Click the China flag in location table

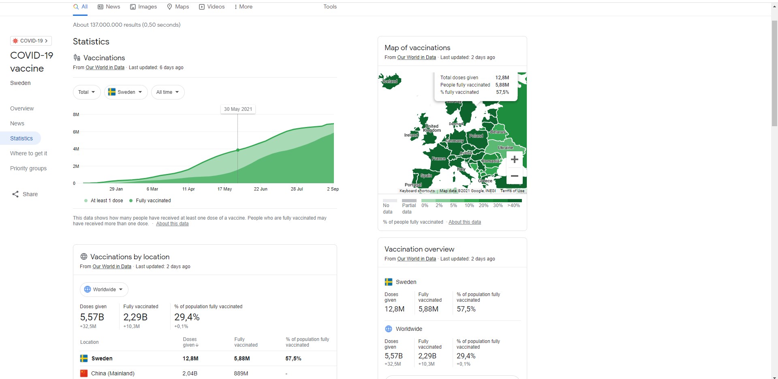tap(84, 373)
